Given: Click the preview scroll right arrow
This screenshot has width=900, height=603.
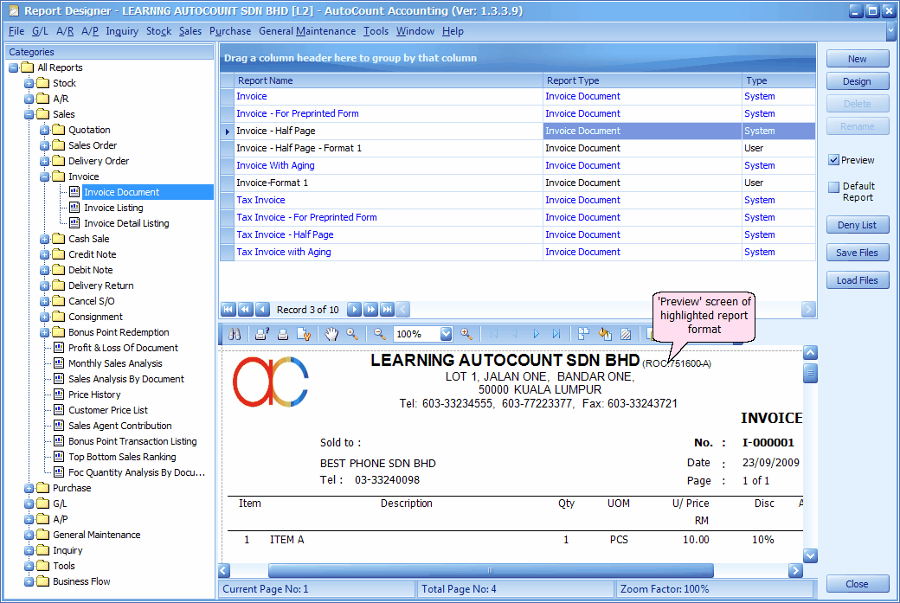Looking at the screenshot, I should [x=795, y=570].
